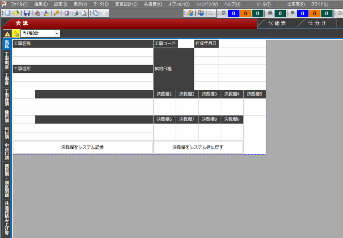Open print preview magnifier icon
The width and height of the screenshot is (343, 238).
point(83,13)
